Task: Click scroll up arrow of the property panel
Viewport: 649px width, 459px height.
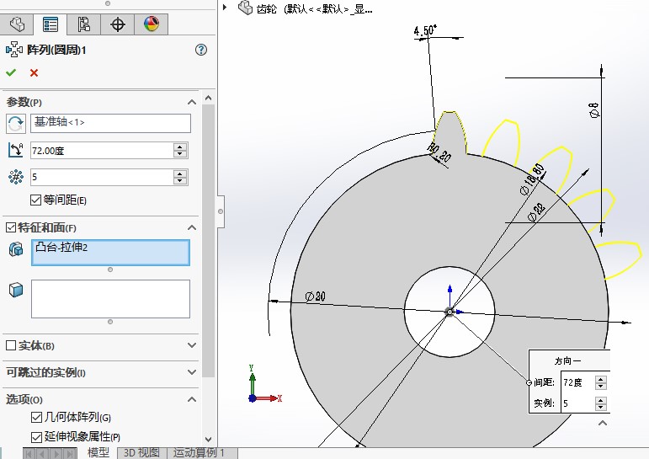Action: [208, 99]
